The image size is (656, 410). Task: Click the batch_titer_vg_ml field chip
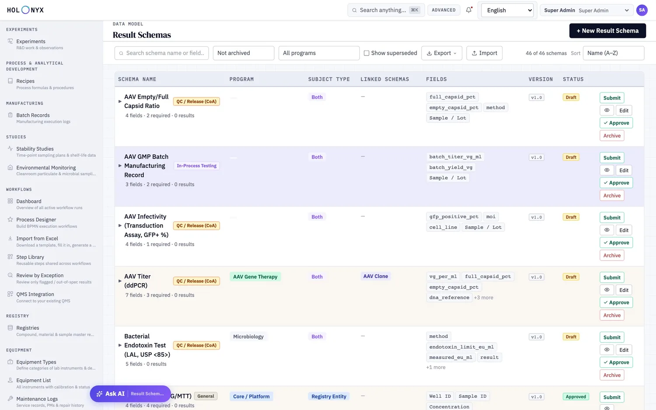tap(455, 157)
